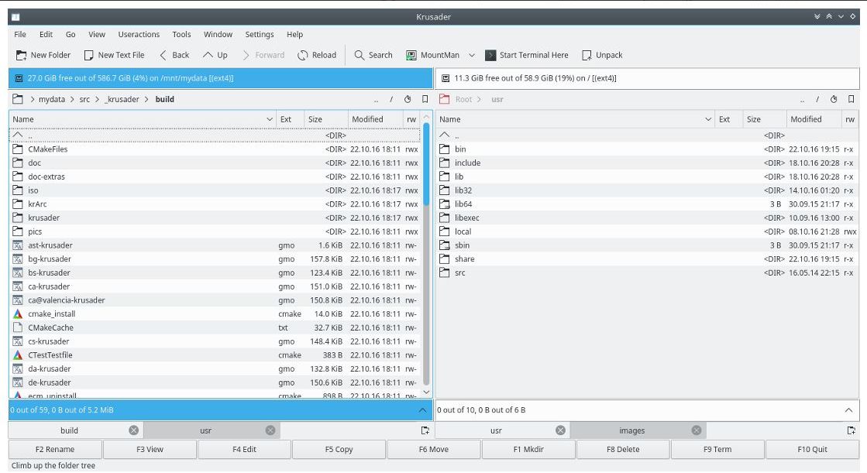The image size is (867, 473).
Task: Expand the popup panel arrow beside '0 out of 59'
Action: 422,410
